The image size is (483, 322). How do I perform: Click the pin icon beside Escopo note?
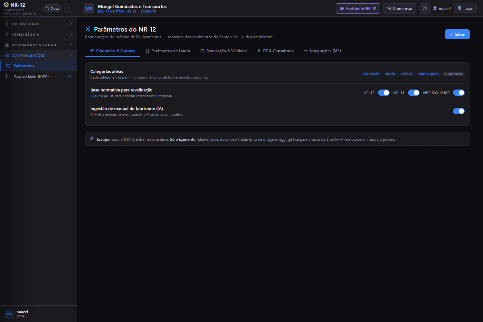tap(92, 138)
